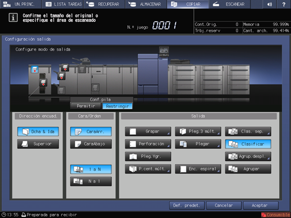This screenshot has height=218, width=291.
Task: Enable Clasificar output mode
Action: click(x=248, y=144)
